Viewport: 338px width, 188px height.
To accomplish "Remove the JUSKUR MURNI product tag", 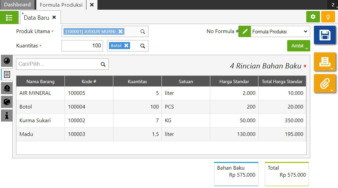I will click(x=121, y=31).
